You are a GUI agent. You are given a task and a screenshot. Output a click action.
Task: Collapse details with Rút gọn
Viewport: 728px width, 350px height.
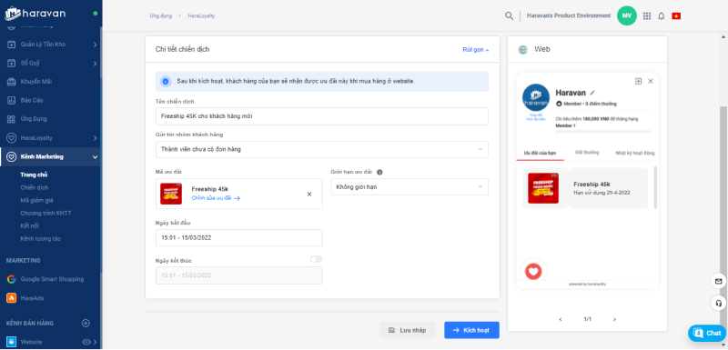[x=476, y=50]
